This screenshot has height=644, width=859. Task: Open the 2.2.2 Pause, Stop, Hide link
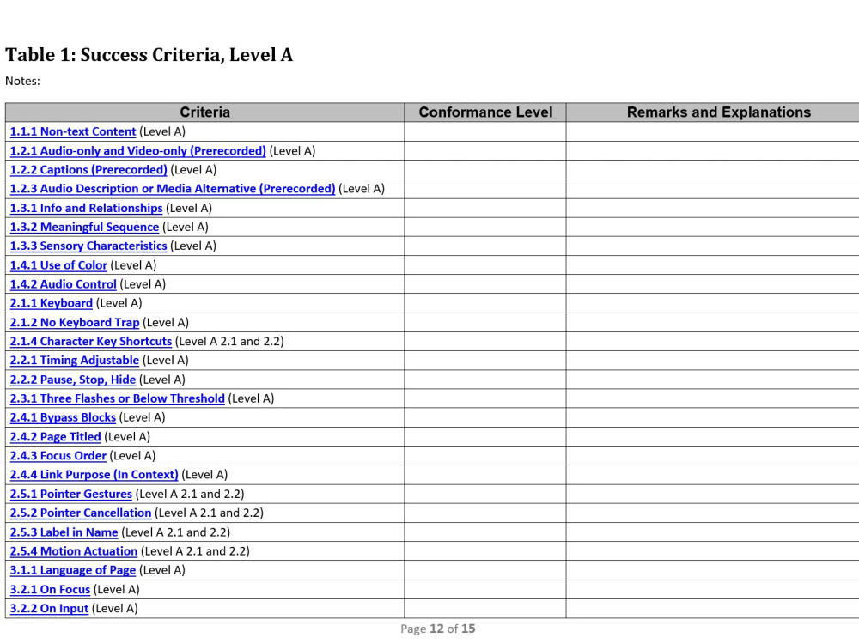(73, 380)
